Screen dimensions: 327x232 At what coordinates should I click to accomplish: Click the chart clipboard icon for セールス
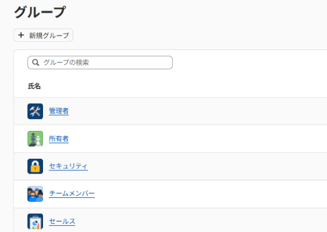click(x=35, y=222)
